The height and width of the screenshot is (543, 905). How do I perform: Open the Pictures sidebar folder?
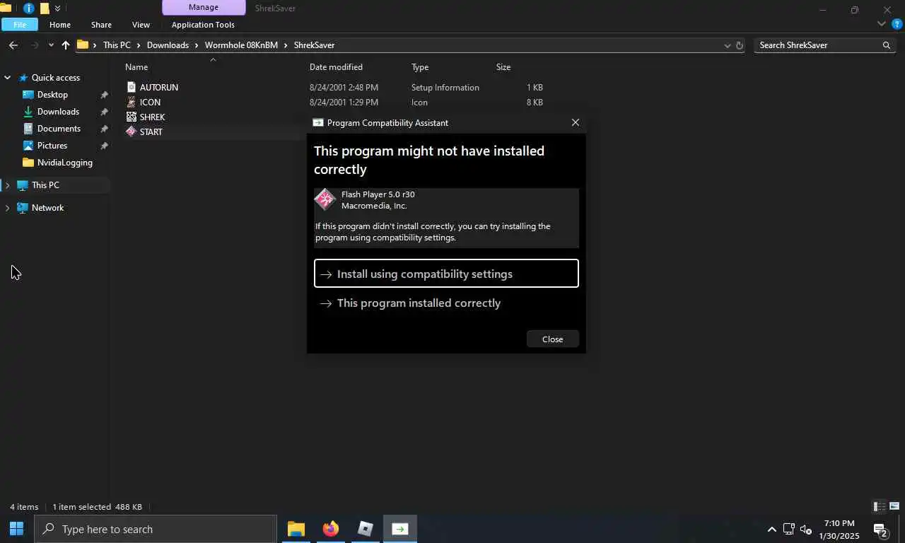(52, 146)
